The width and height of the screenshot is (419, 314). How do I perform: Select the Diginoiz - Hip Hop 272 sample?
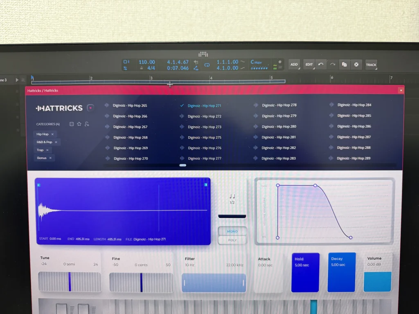pyautogui.click(x=204, y=117)
